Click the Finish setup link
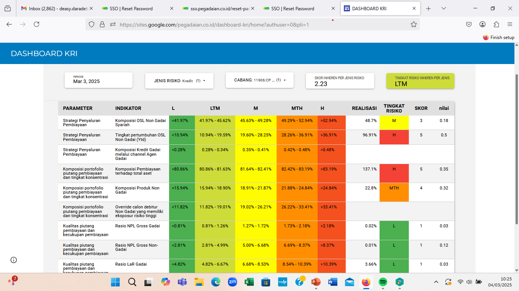The height and width of the screenshot is (291, 519). tap(498, 38)
